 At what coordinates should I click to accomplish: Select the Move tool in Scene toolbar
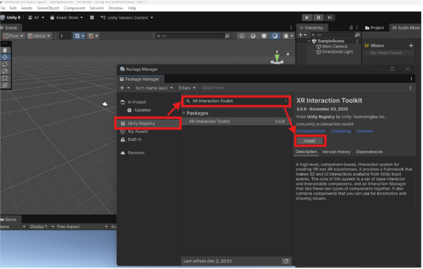[x=5, y=57]
